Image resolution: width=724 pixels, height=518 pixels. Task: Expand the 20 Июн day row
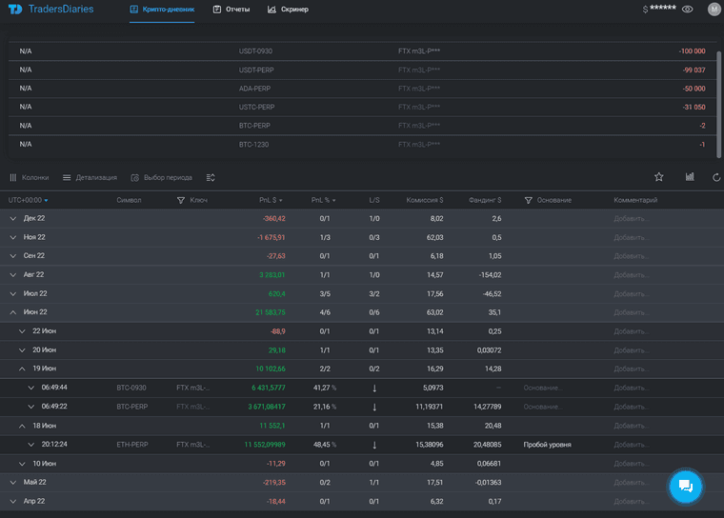[22, 350]
